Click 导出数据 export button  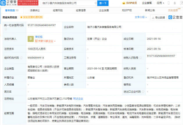point(158,18)
